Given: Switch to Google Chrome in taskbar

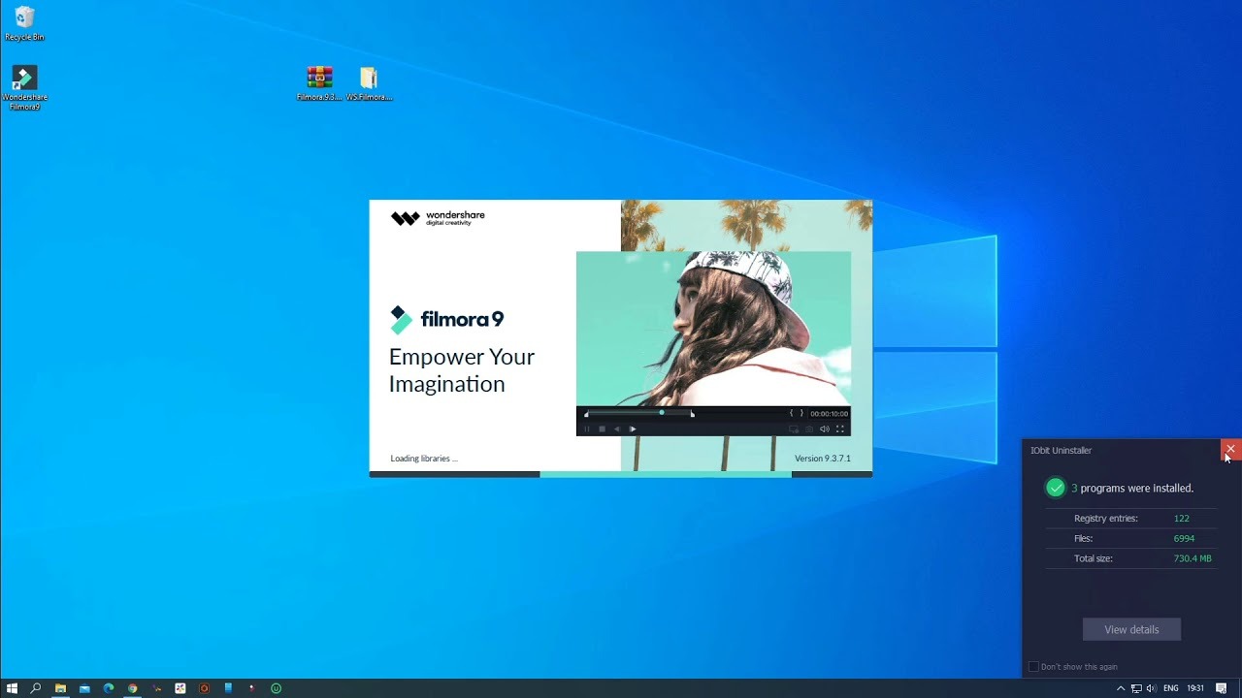Looking at the screenshot, I should [x=133, y=688].
